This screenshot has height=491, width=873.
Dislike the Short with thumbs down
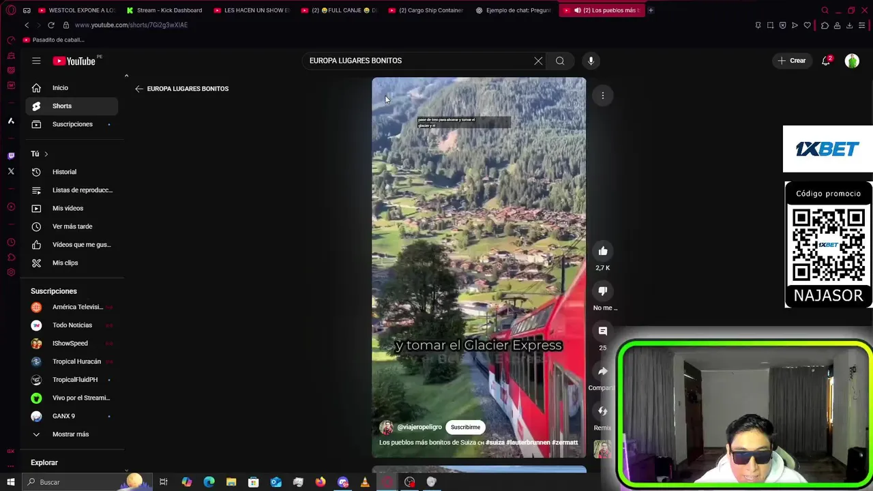pos(603,291)
